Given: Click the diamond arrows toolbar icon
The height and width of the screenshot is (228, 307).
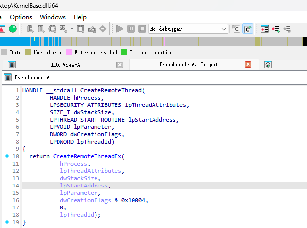Looking at the screenshot, I should pos(103,29).
